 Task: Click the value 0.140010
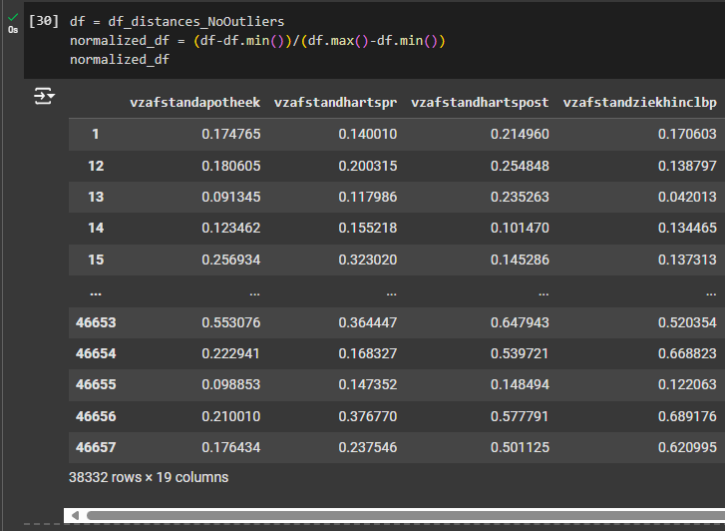(368, 135)
